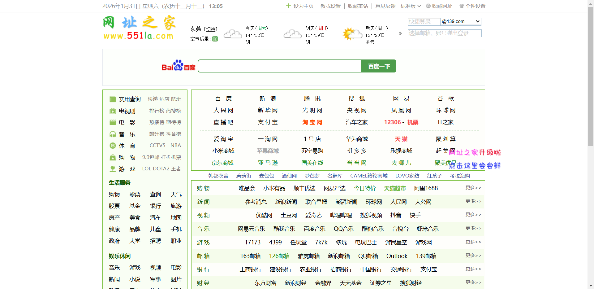594x289 pixels.
Task: Visit the 淘宝网 link
Action: point(312,122)
